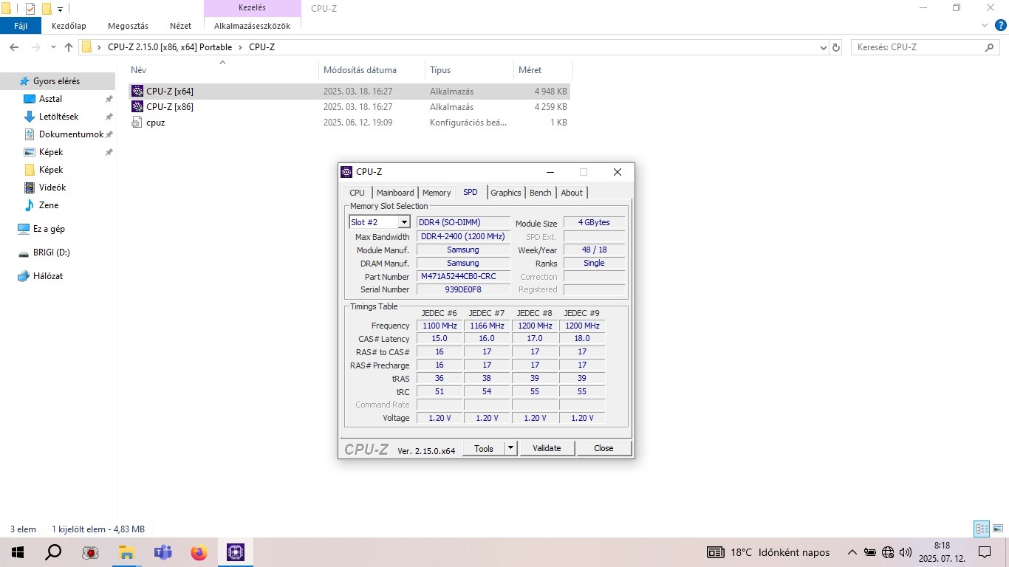Expand the ribbon chevron

coord(983,25)
